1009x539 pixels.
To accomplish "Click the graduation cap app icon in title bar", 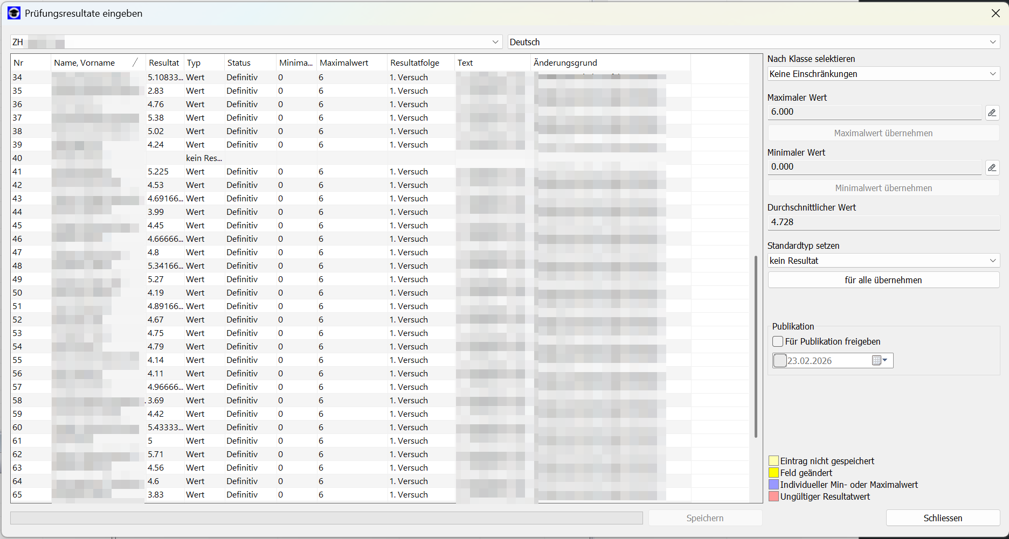I will click(13, 13).
